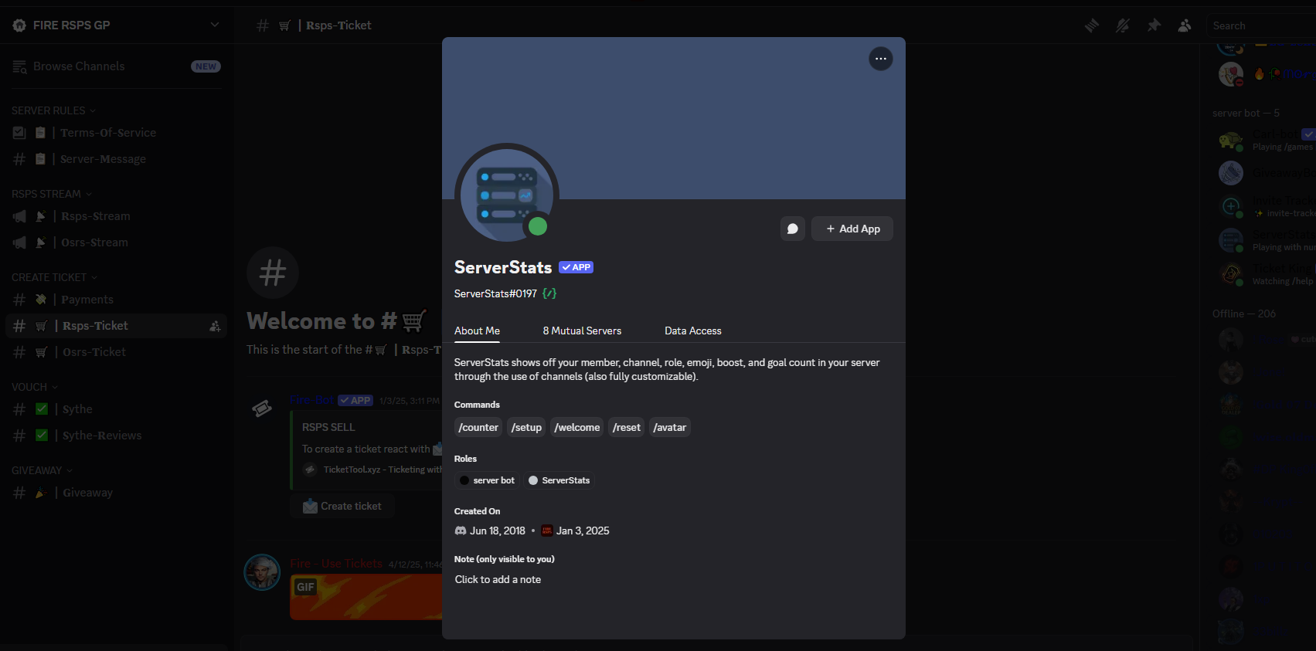Select the /welcome command

tap(576, 427)
